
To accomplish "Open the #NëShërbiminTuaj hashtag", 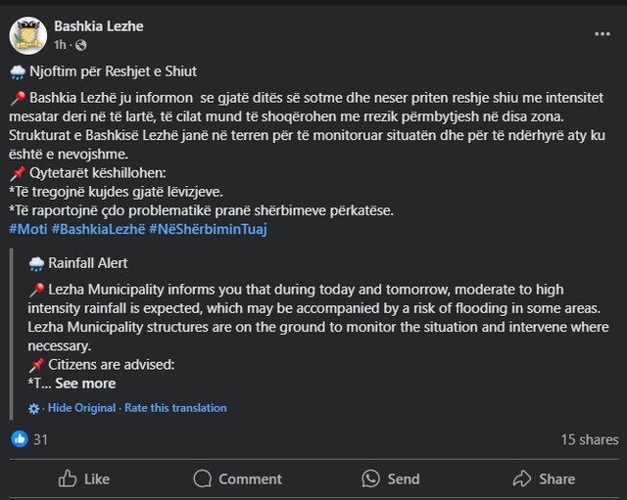I will click(x=208, y=229).
